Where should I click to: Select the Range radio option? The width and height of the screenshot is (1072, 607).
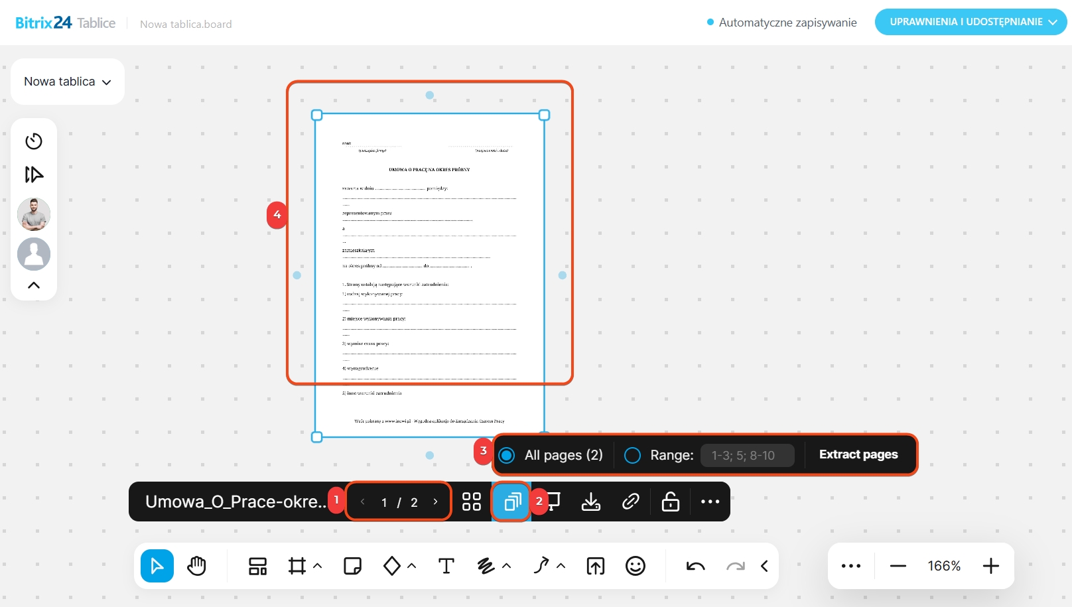coord(633,455)
